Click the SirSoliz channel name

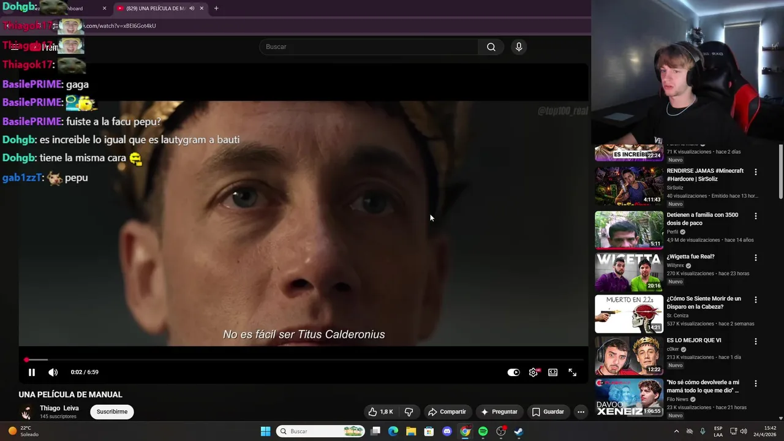(675, 188)
